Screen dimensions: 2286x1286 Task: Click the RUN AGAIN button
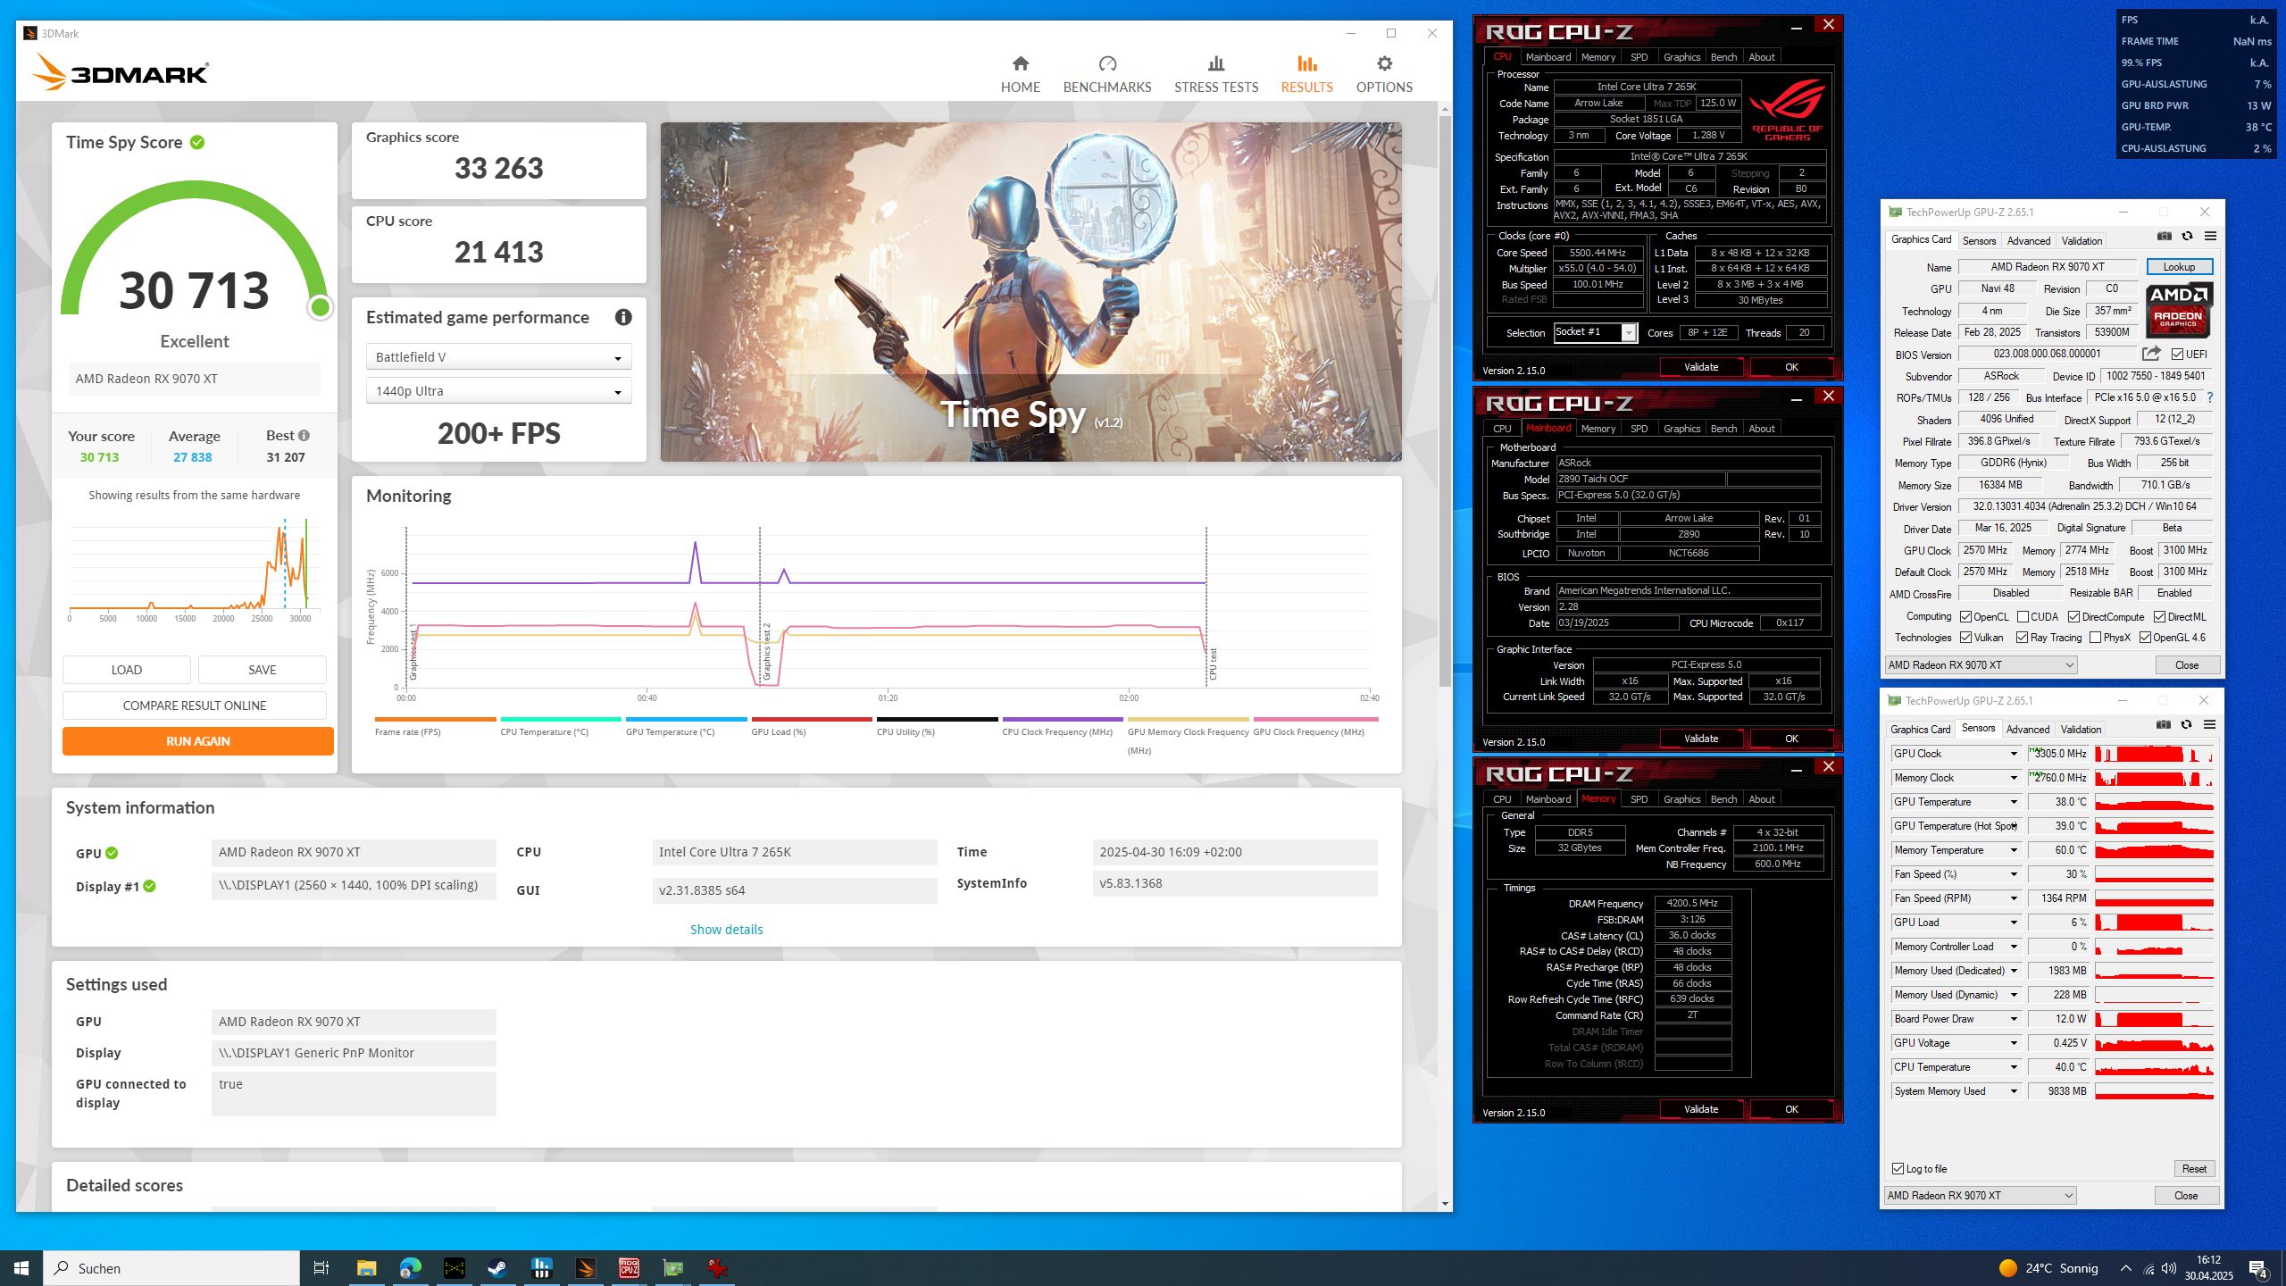click(197, 741)
